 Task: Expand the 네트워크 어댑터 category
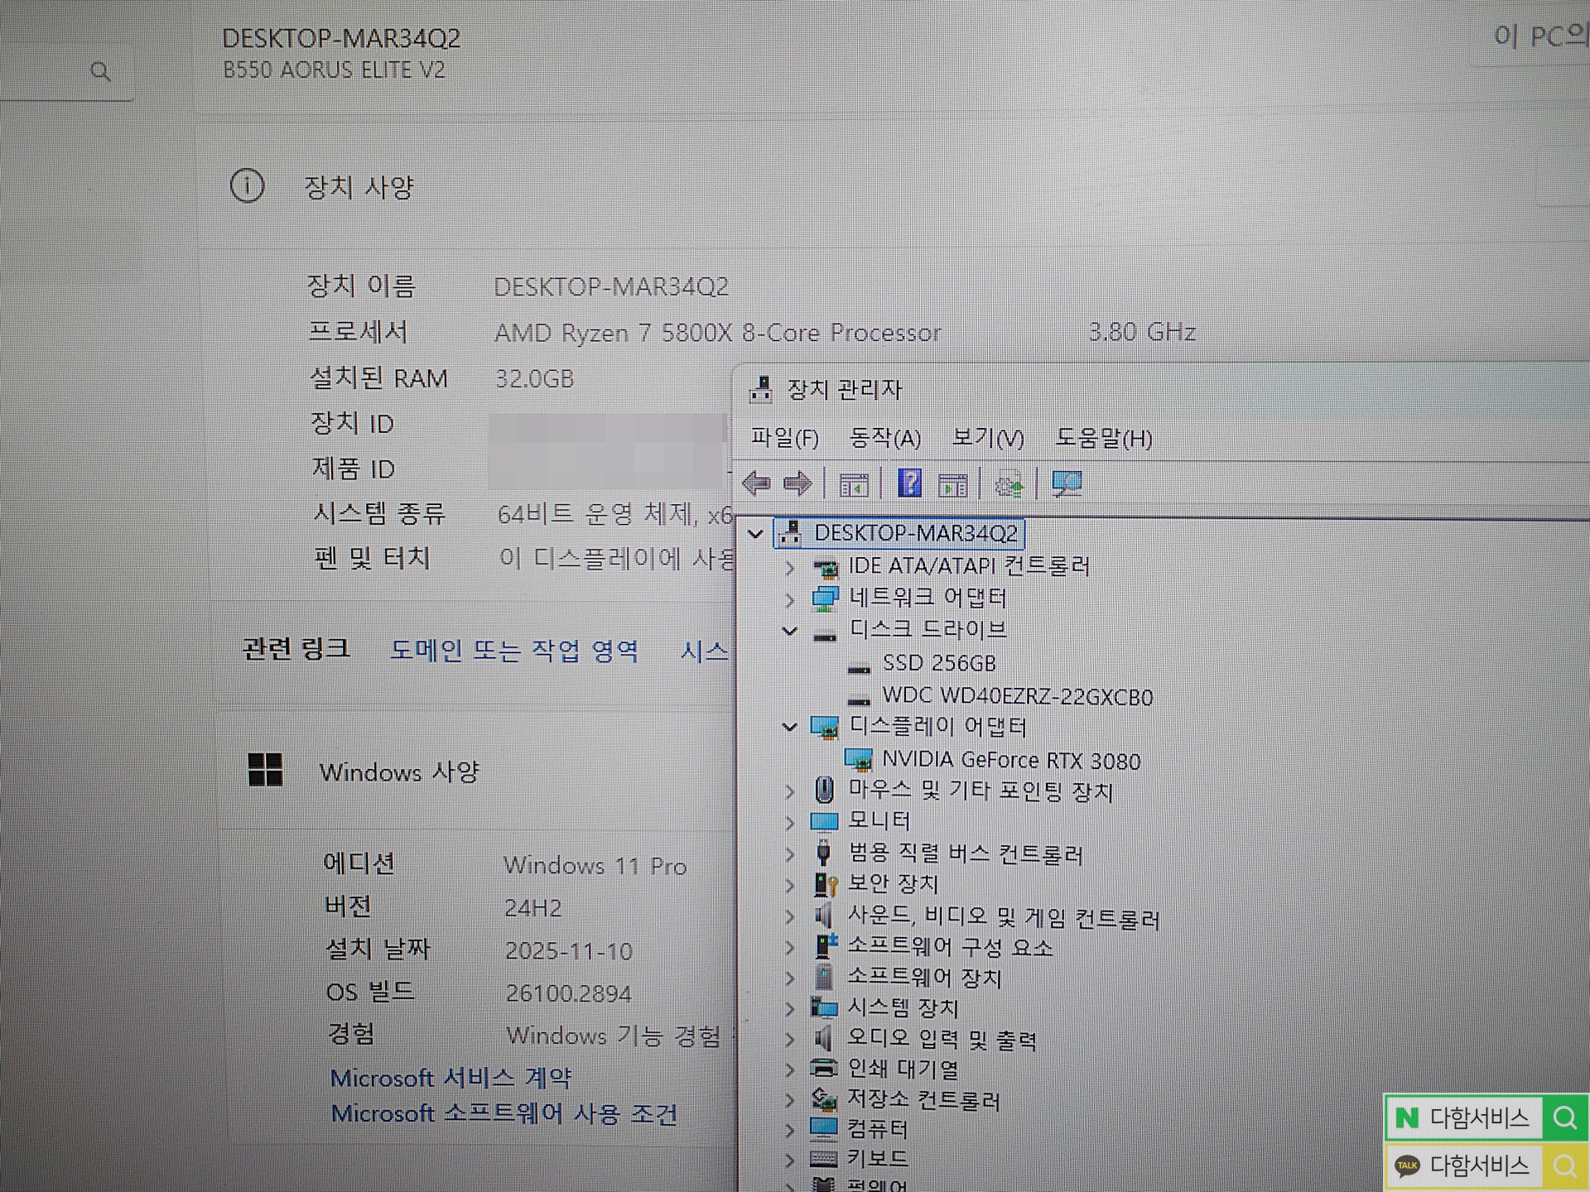pos(789,599)
